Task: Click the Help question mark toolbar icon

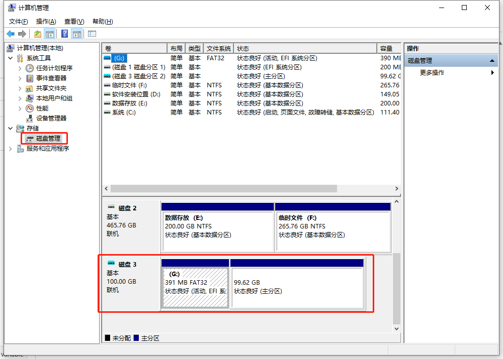Action: tap(64, 34)
